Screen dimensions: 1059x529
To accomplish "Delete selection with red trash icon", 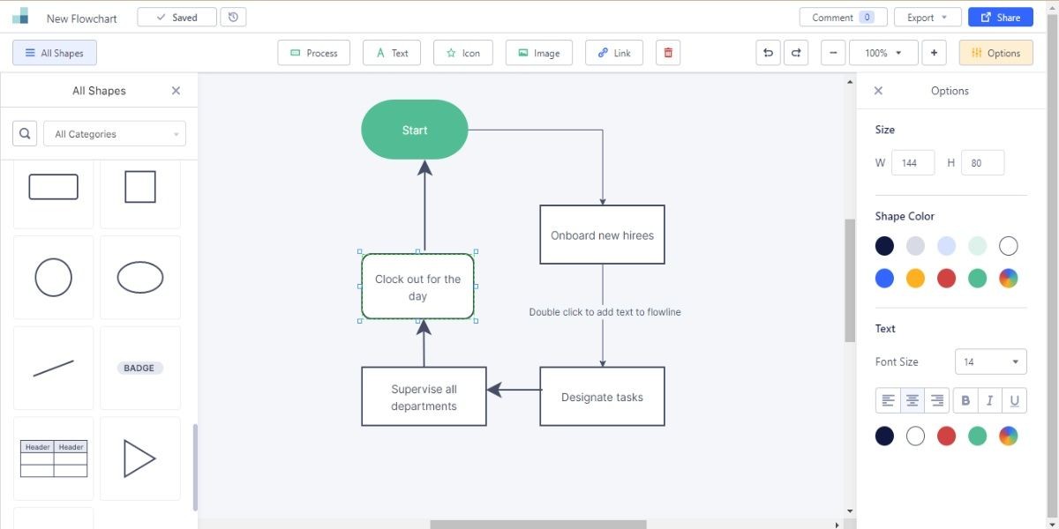I will click(x=668, y=53).
